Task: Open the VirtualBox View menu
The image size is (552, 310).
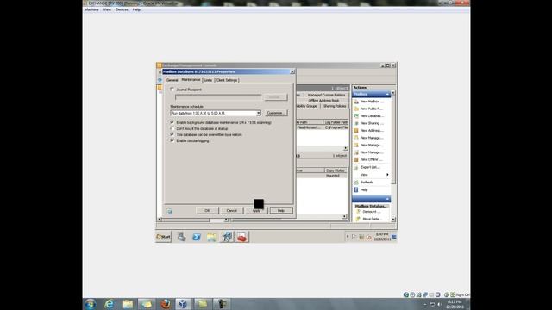Action: click(107, 9)
